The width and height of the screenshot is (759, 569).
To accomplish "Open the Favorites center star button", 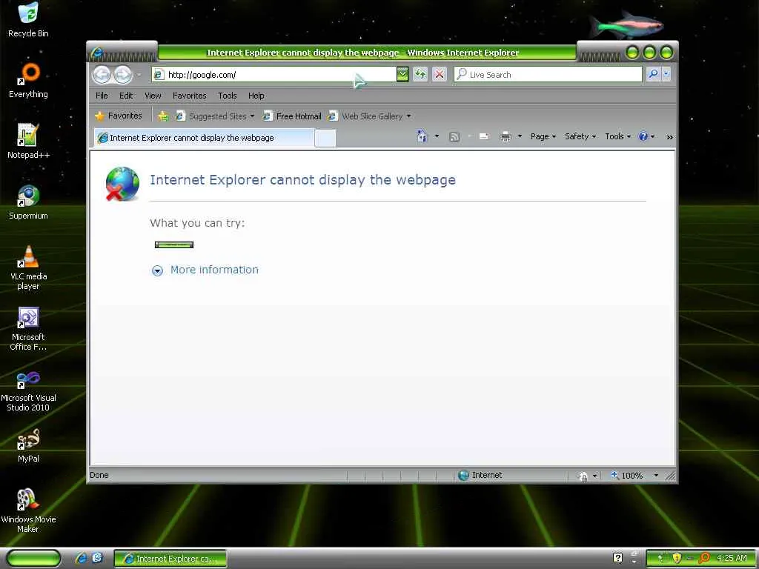I will pyautogui.click(x=119, y=116).
